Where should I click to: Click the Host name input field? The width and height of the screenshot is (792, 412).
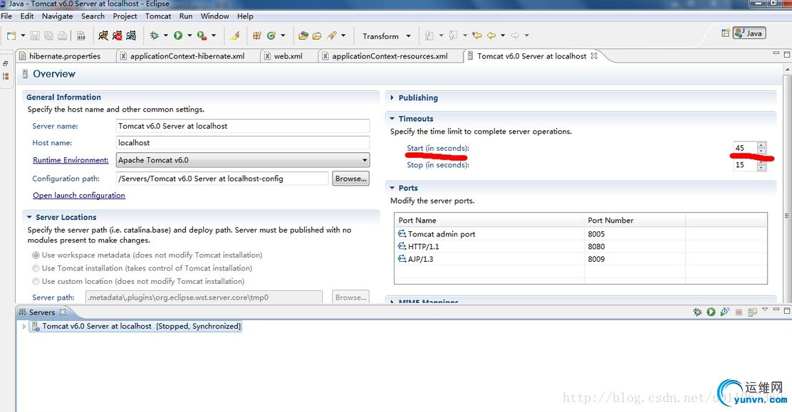[243, 143]
